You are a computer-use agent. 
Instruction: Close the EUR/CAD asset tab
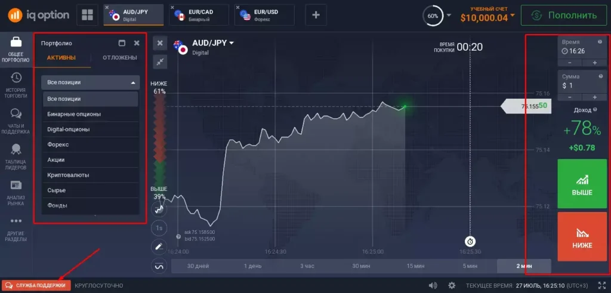point(172,8)
